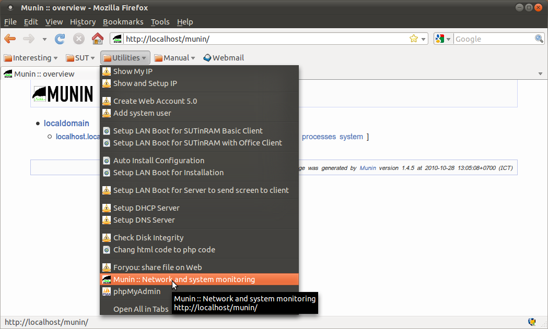Choose Open All in Tabs
Viewport: 548px width, 329px height.
(141, 309)
